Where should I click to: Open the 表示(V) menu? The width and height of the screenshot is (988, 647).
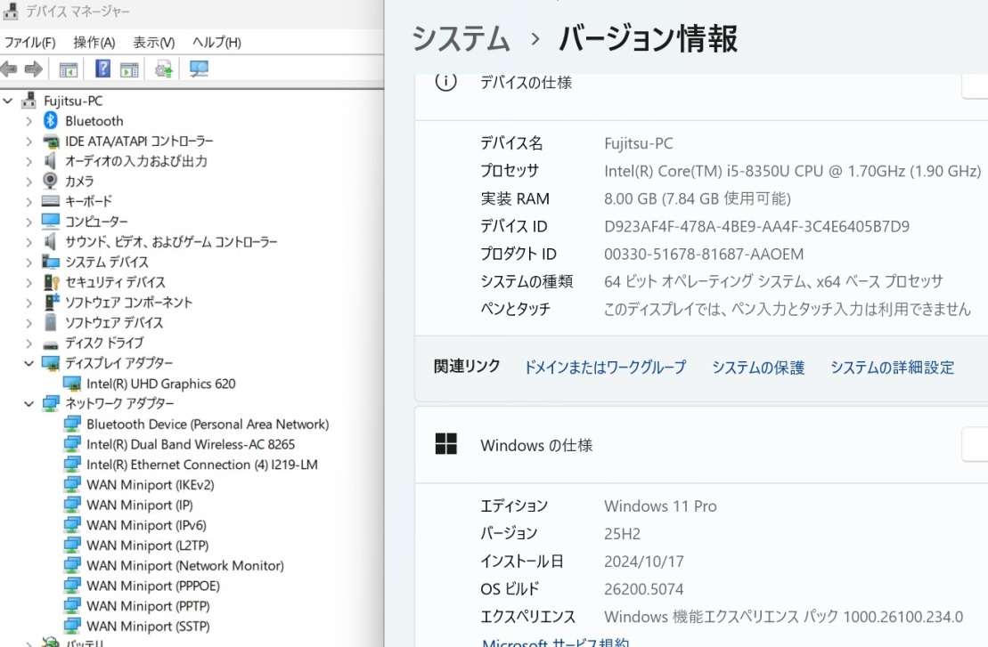tap(153, 43)
